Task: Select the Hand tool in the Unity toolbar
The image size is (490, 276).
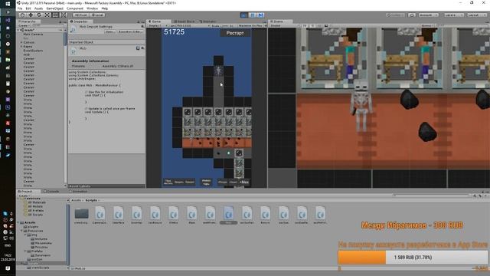Action: pyautogui.click(x=22, y=15)
